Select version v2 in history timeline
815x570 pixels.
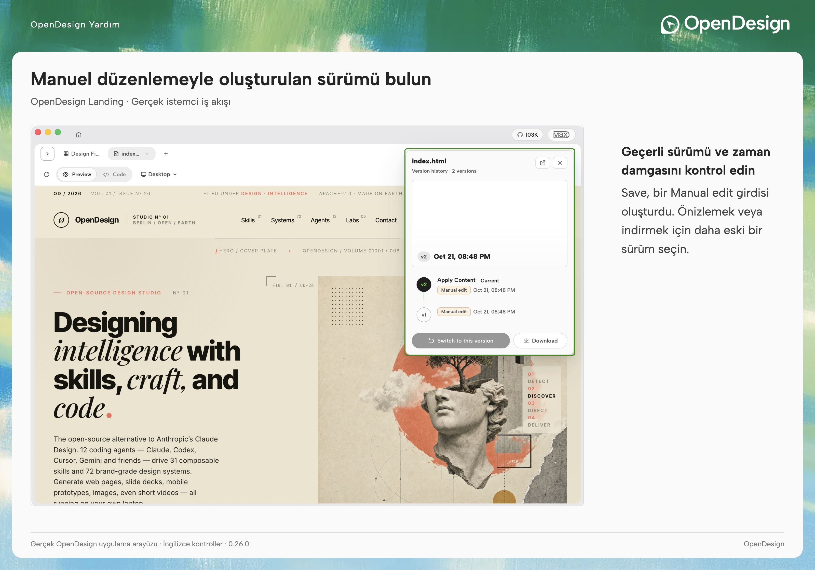pyautogui.click(x=424, y=284)
